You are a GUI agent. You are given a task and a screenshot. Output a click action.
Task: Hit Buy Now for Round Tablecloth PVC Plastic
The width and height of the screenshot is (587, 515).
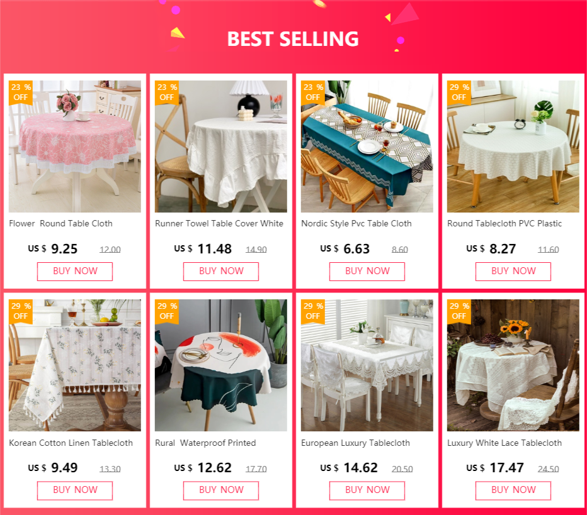click(513, 271)
